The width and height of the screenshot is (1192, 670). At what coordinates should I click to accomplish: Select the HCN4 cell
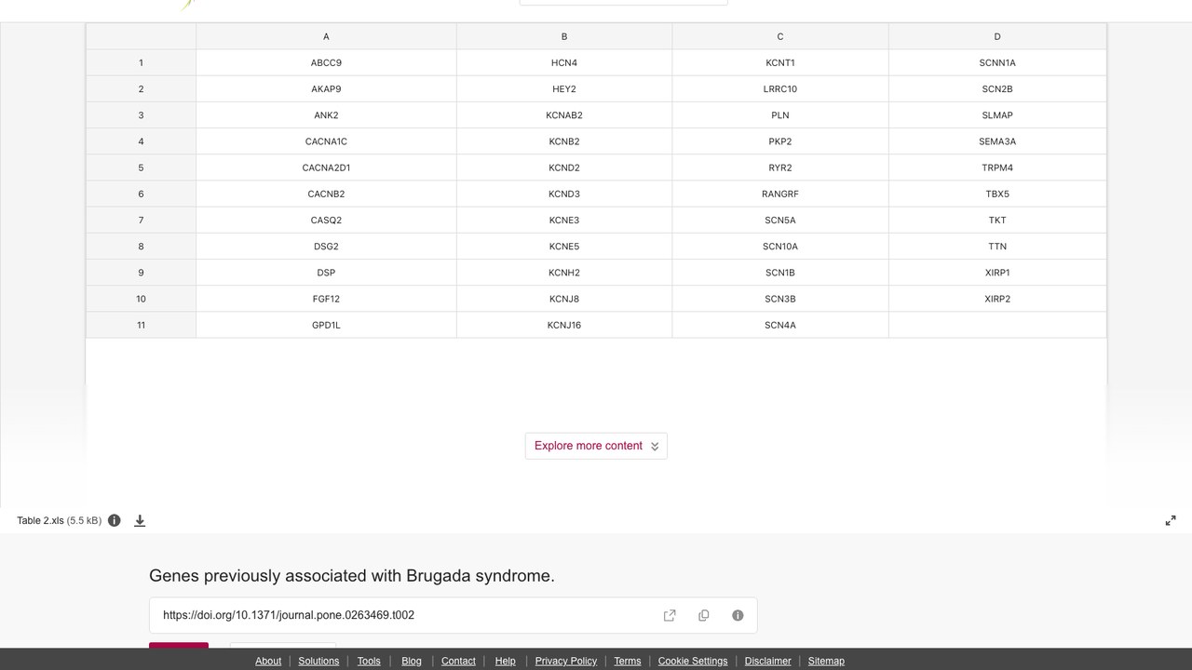pos(564,62)
